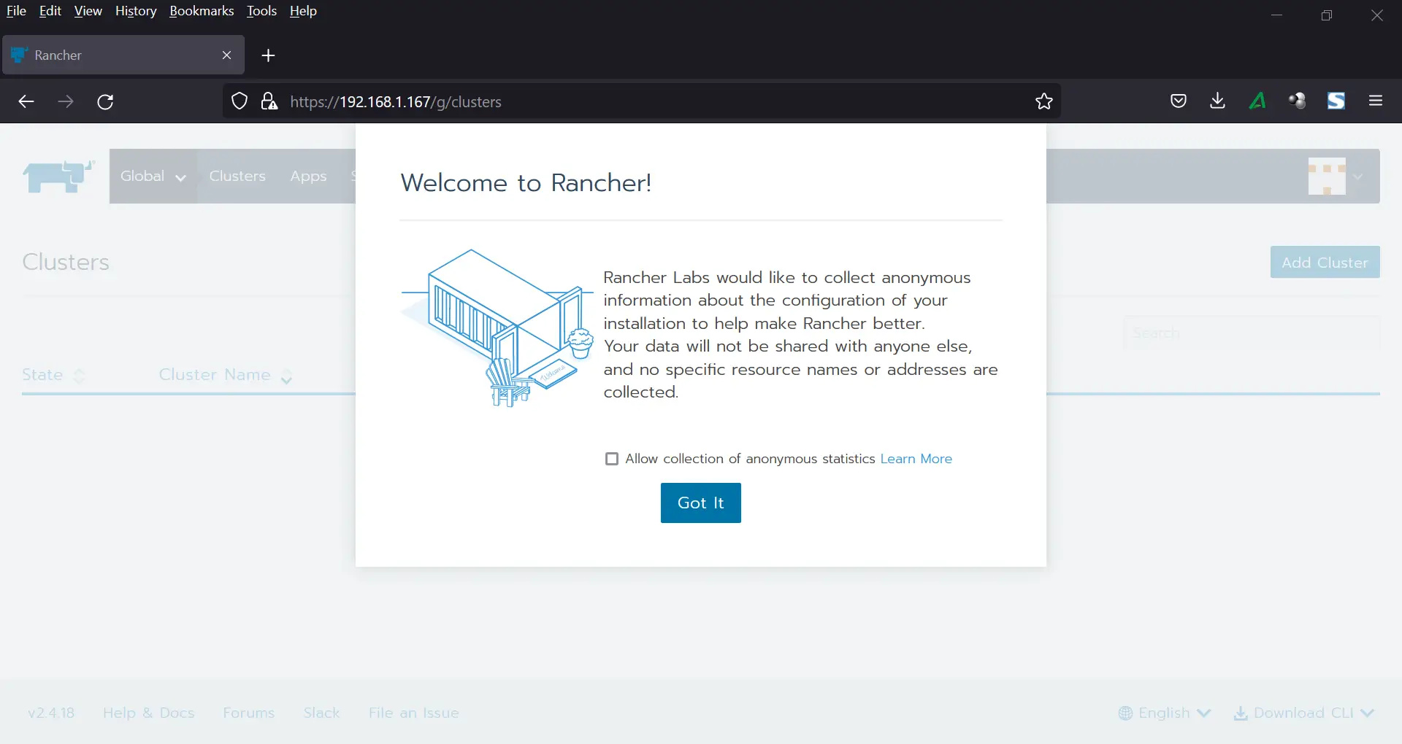Close the Rancher browser tab
The image size is (1402, 744).
226,55
